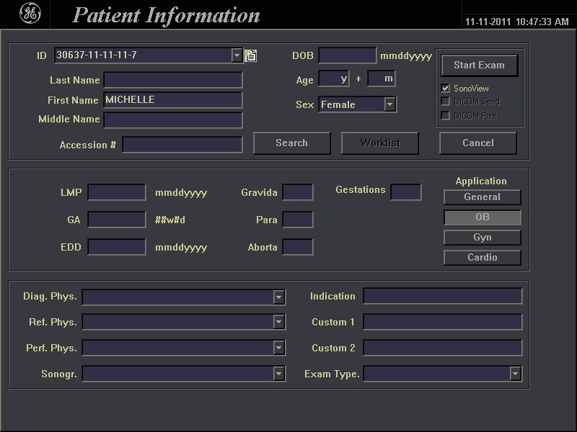This screenshot has width=577, height=432.
Task: Cancel the patient information form
Action: coord(477,143)
